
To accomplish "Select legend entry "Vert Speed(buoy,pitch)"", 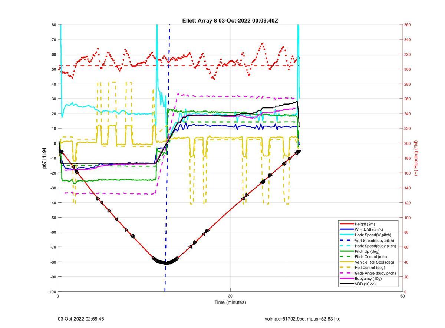I will pyautogui.click(x=374, y=241).
